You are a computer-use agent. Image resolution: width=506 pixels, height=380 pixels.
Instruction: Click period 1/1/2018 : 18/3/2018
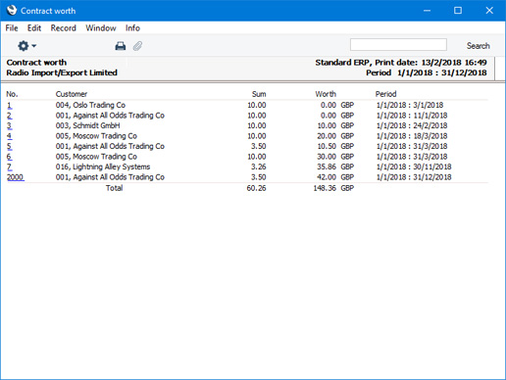[412, 136]
